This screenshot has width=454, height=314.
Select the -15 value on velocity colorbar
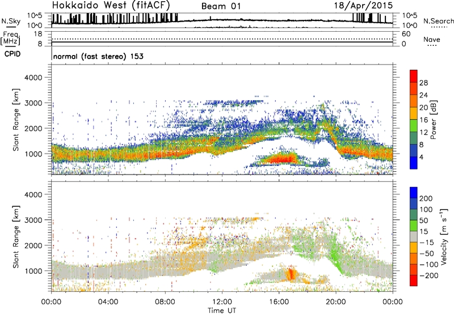(x=427, y=243)
